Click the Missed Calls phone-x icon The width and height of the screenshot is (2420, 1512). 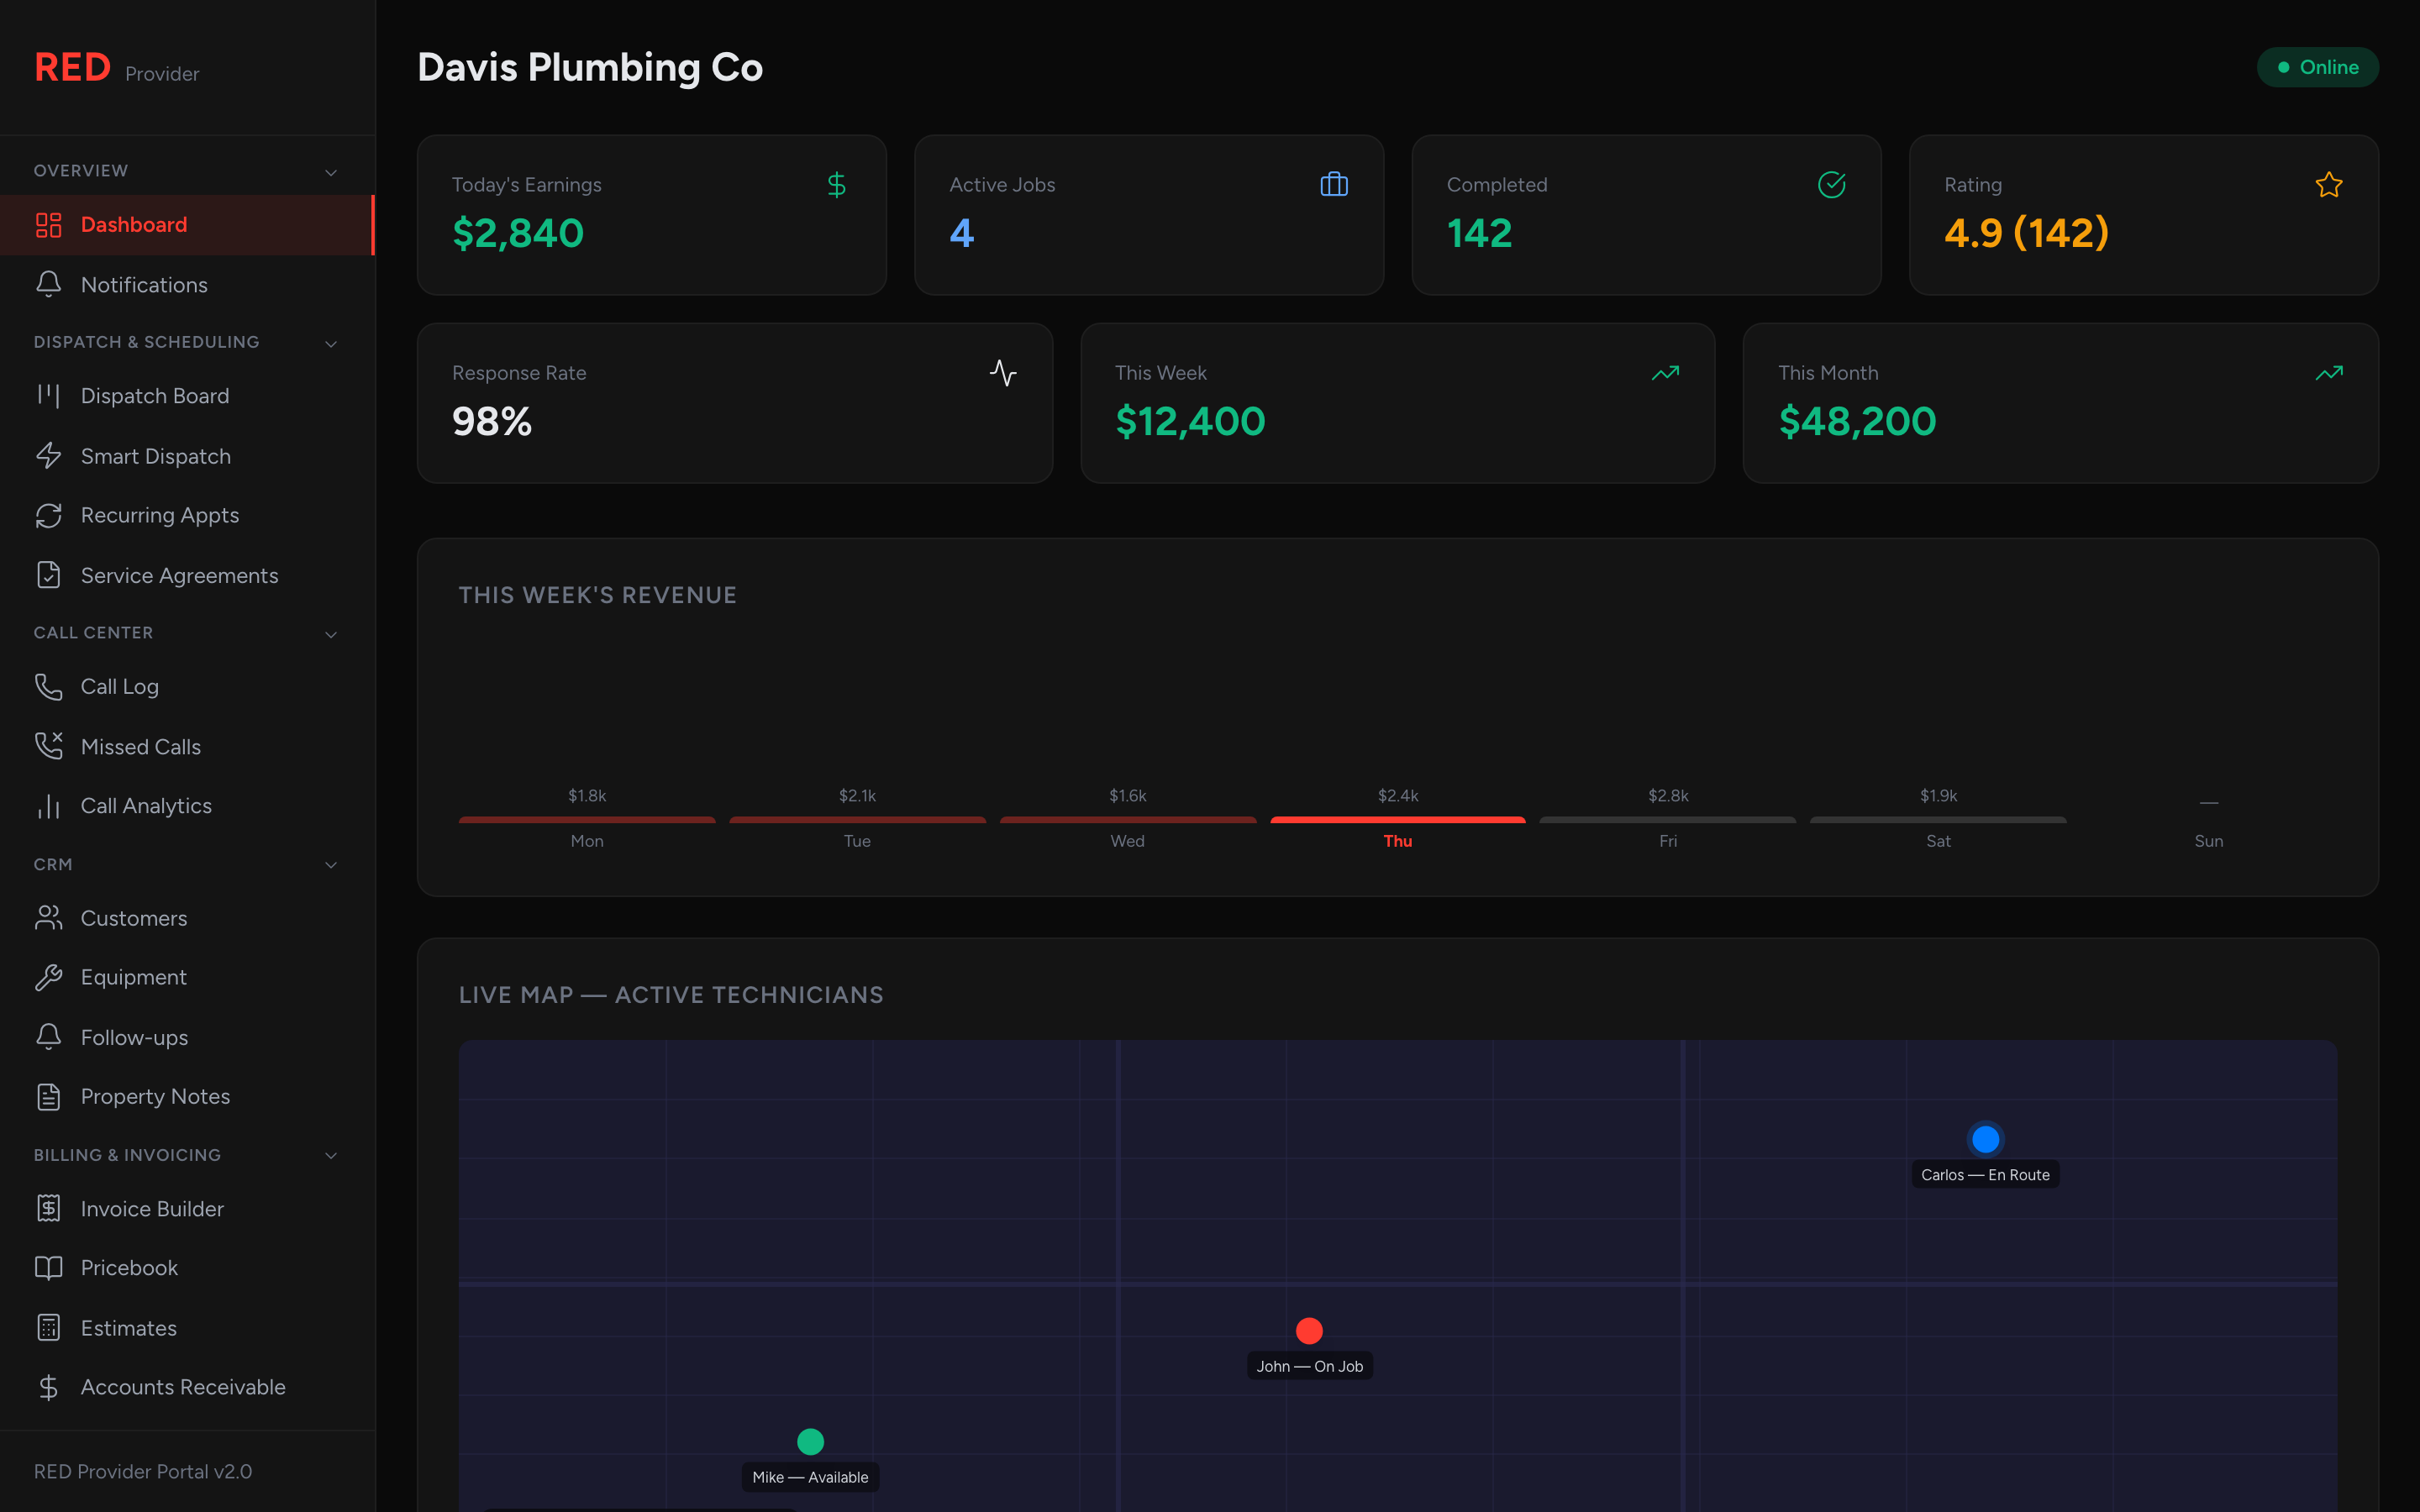coord(48,746)
